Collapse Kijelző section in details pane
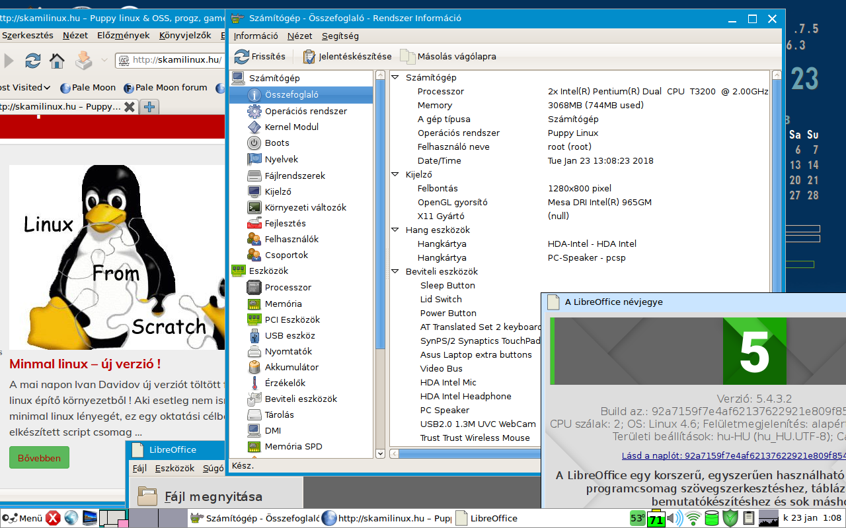 click(x=395, y=174)
